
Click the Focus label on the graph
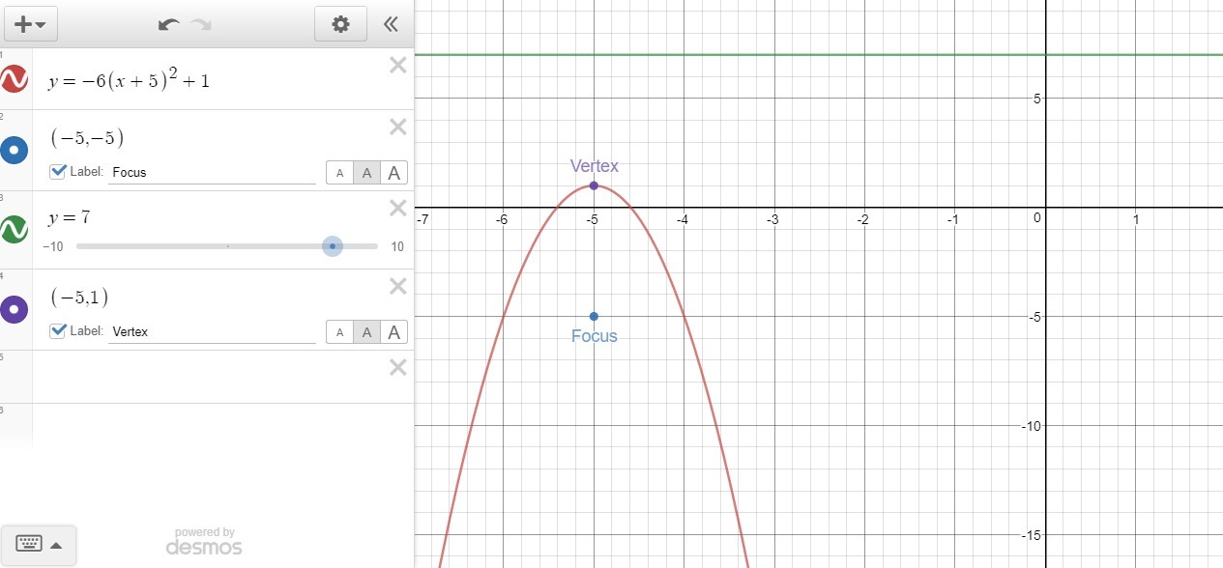point(595,336)
